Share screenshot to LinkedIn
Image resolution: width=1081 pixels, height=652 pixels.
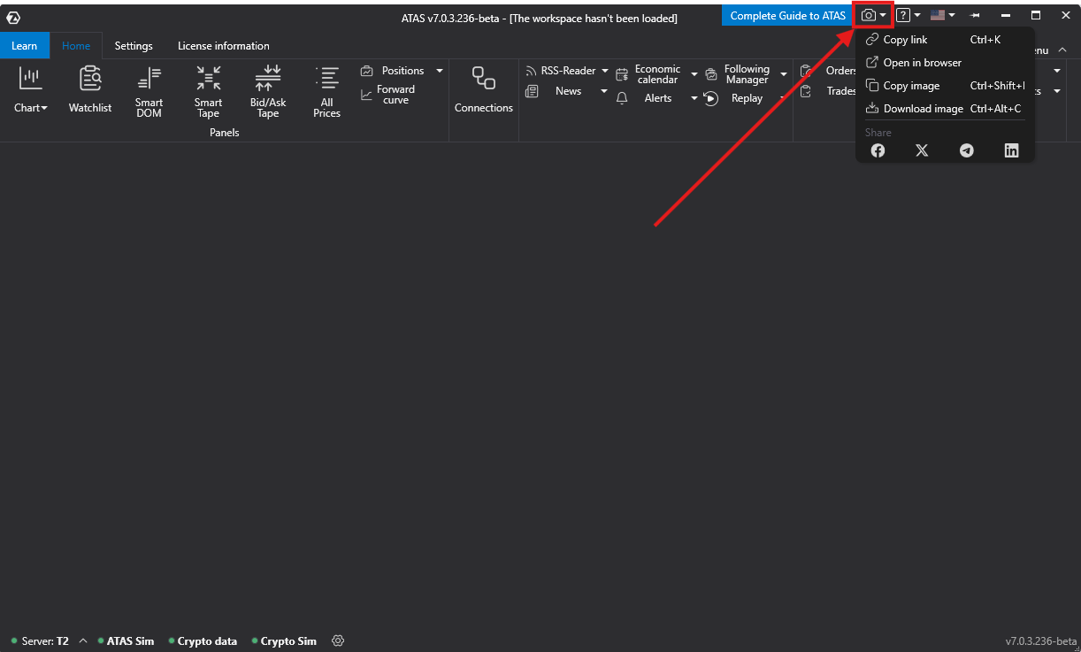point(1012,150)
